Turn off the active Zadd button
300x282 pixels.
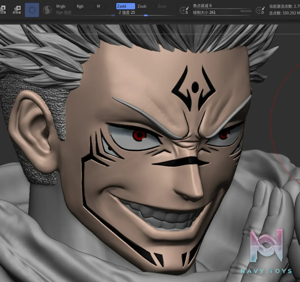point(125,6)
